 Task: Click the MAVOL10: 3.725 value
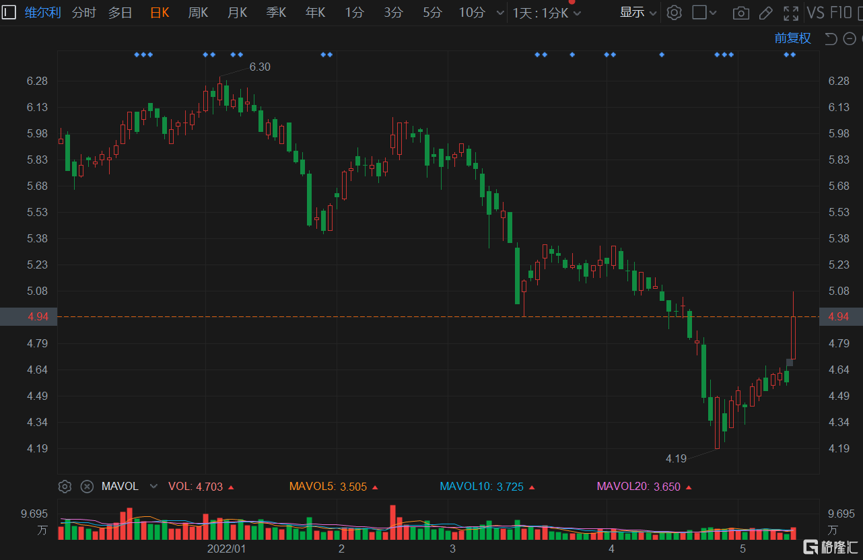[x=488, y=486]
